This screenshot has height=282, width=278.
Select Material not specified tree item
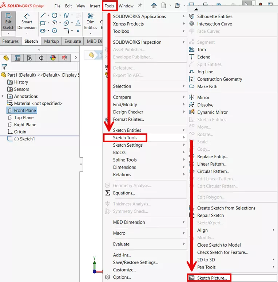pos(35,103)
